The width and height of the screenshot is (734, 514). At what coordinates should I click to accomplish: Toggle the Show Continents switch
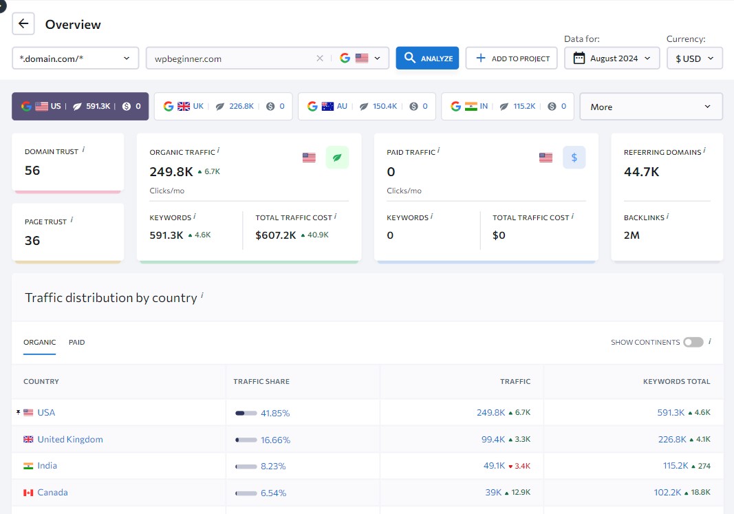693,342
